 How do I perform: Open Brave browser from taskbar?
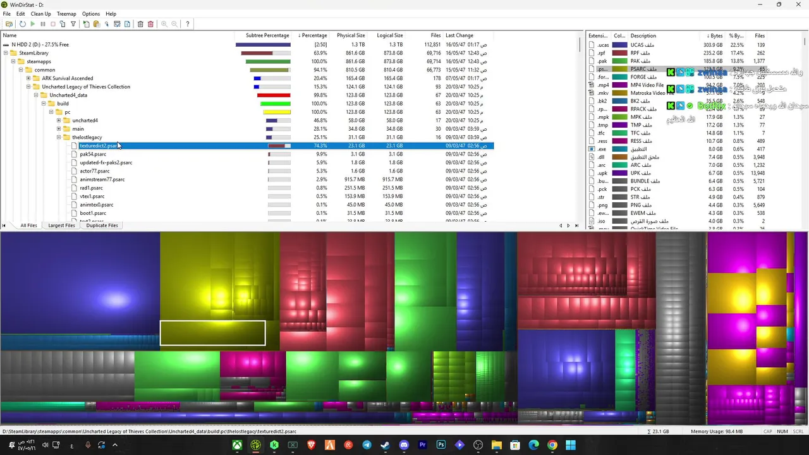point(311,446)
